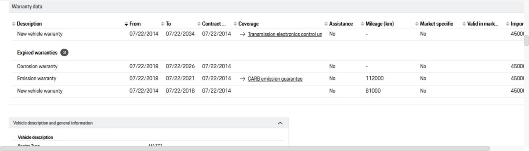529x151 pixels.
Task: Sort by Description column sort icon
Action: point(14,24)
